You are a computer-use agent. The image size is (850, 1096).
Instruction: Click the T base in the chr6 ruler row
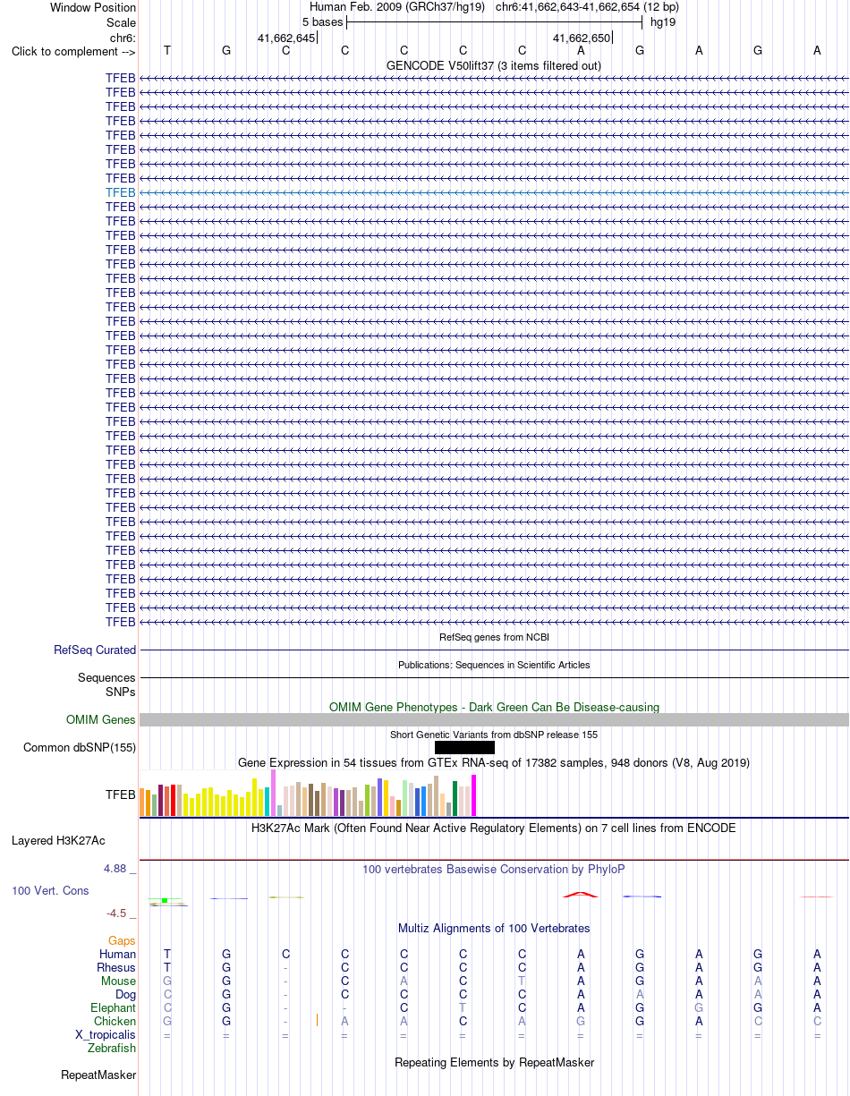pos(167,51)
